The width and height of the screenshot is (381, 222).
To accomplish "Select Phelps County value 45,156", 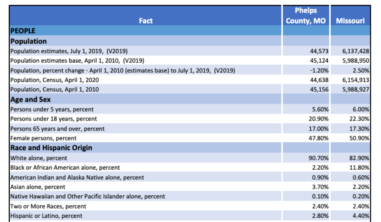I will coord(319,90).
